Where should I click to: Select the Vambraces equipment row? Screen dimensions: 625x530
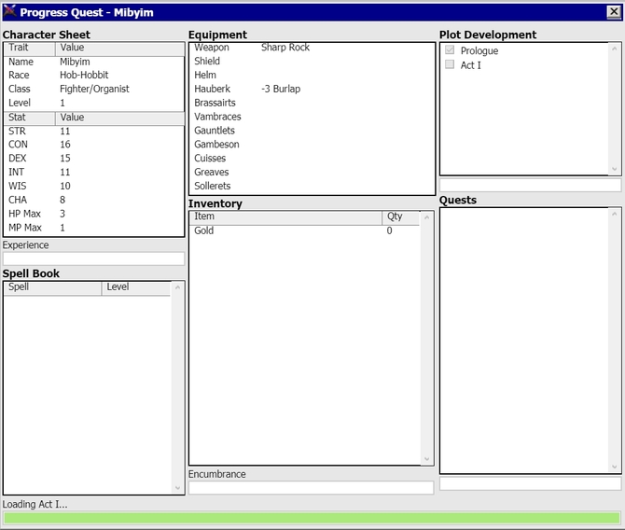312,117
